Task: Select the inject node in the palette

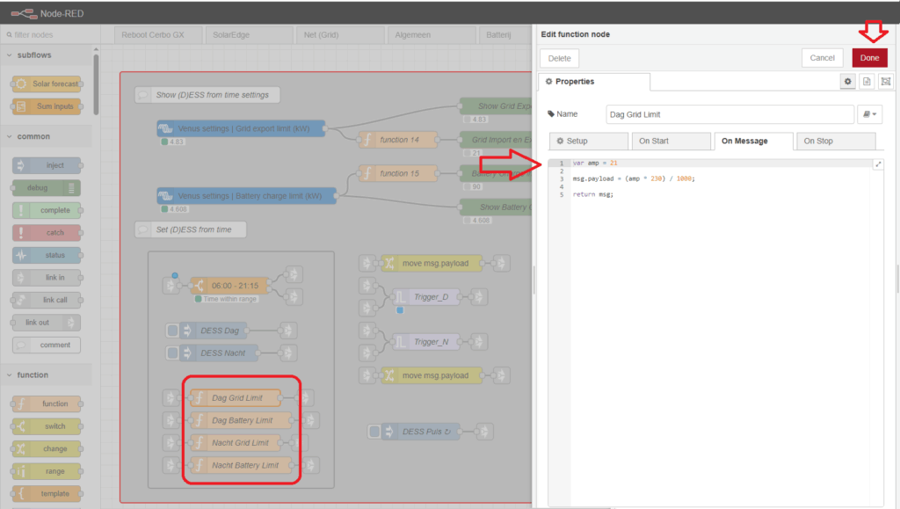Action: click(x=47, y=164)
